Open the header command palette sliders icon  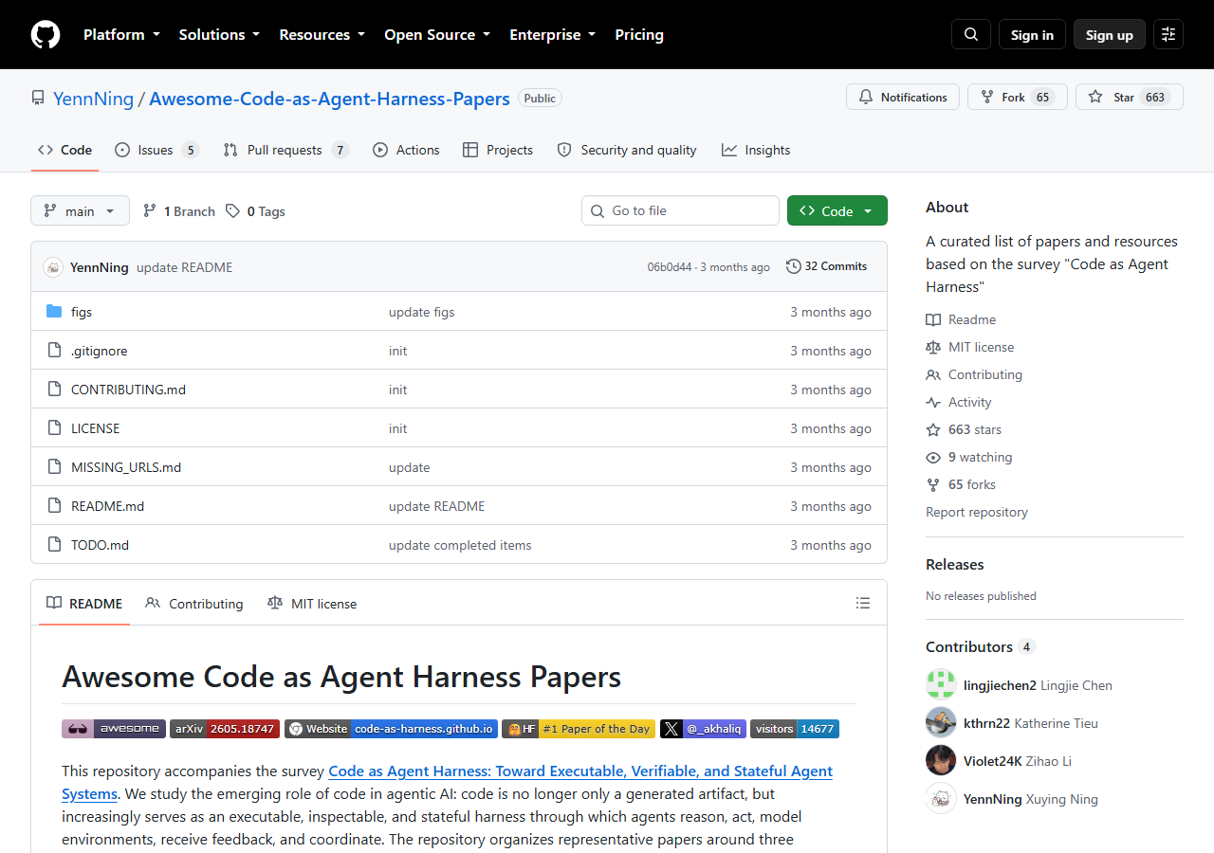1168,34
